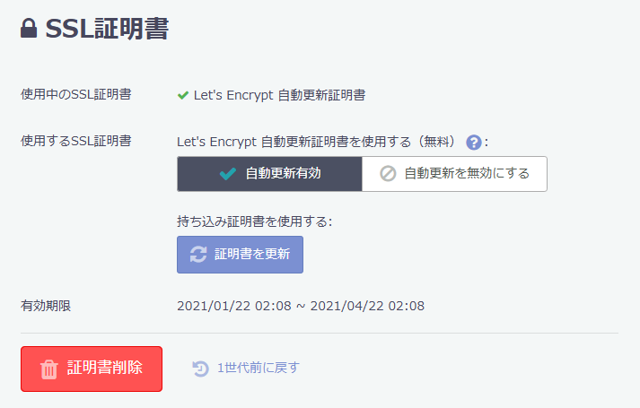Click the 使用するSSL証明書 label
Image resolution: width=640 pixels, height=408 pixels.
76,141
